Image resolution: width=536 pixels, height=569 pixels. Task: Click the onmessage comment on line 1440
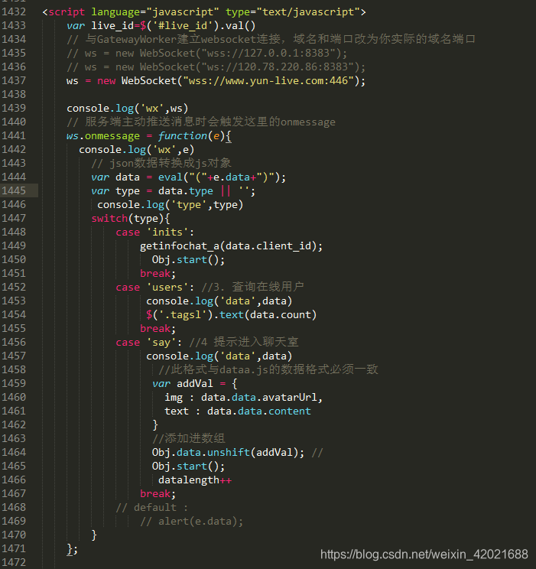click(x=201, y=122)
